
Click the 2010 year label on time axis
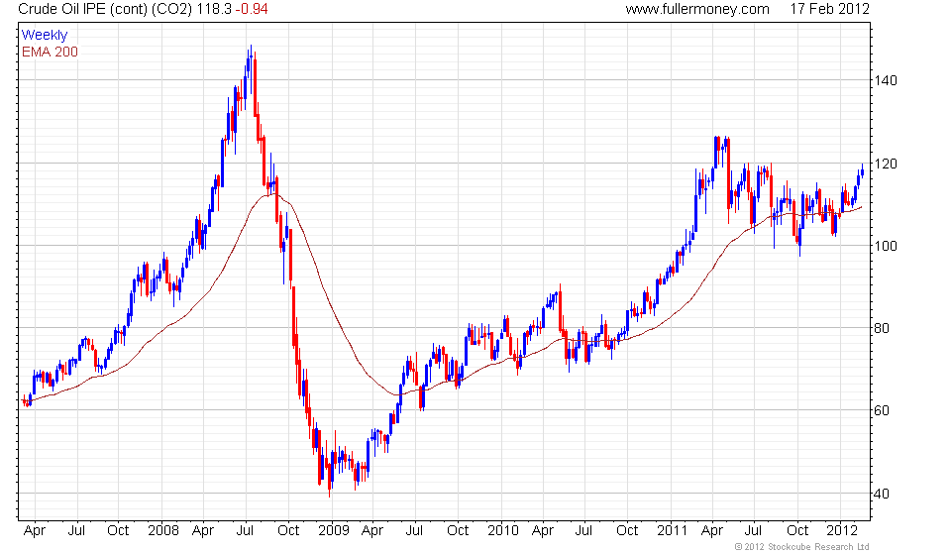503,531
